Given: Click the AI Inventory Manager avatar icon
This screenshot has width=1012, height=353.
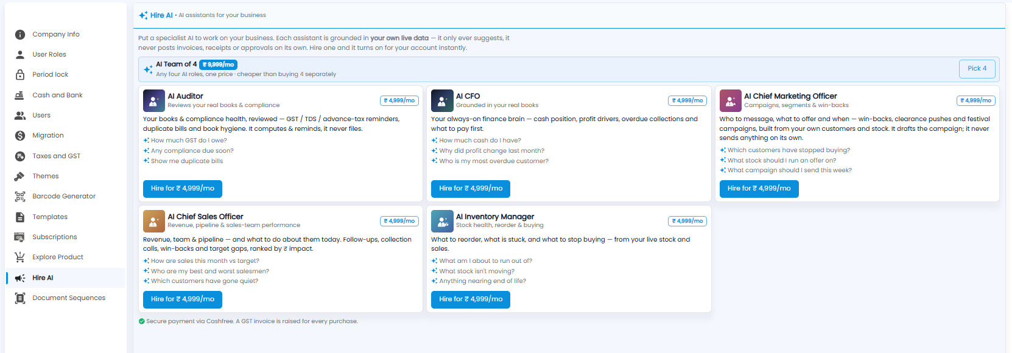Looking at the screenshot, I should (x=442, y=221).
